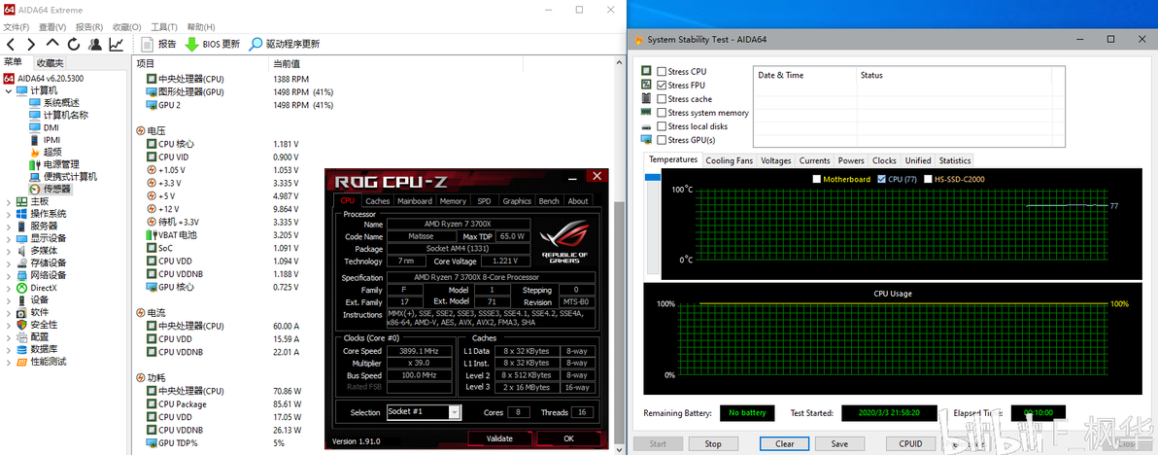The image size is (1158, 455).
Task: Switch to the CPU-Z Memory tab
Action: [x=454, y=201]
